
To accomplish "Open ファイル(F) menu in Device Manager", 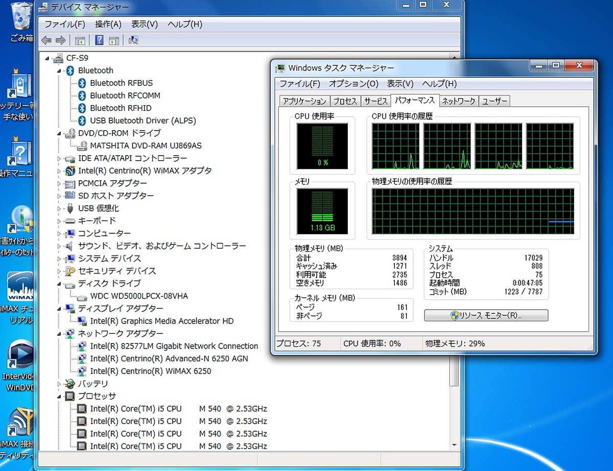I will [65, 24].
